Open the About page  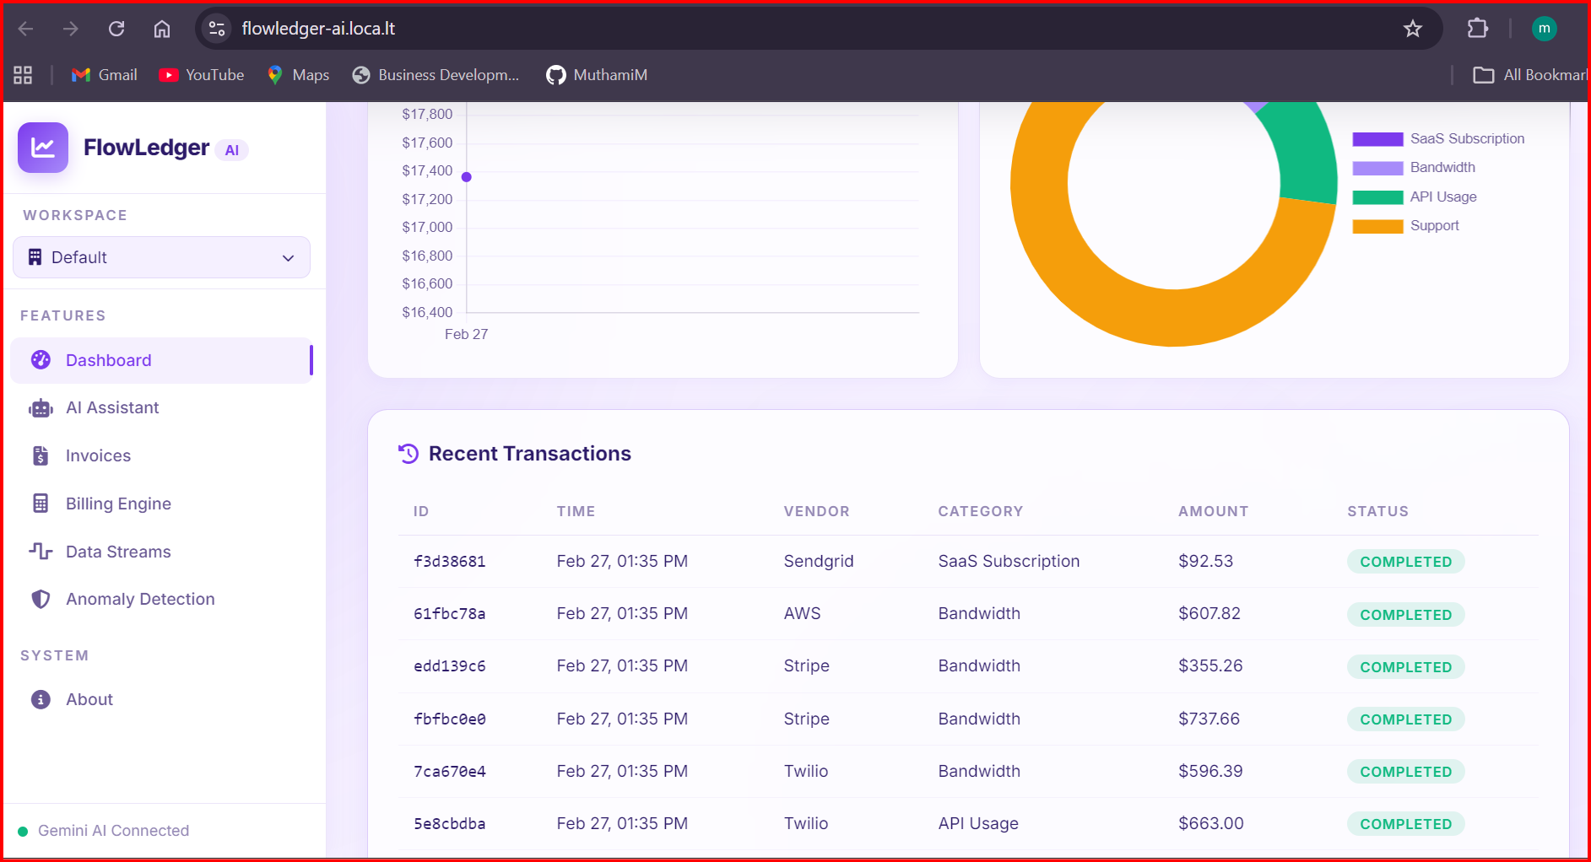pyautogui.click(x=161, y=699)
